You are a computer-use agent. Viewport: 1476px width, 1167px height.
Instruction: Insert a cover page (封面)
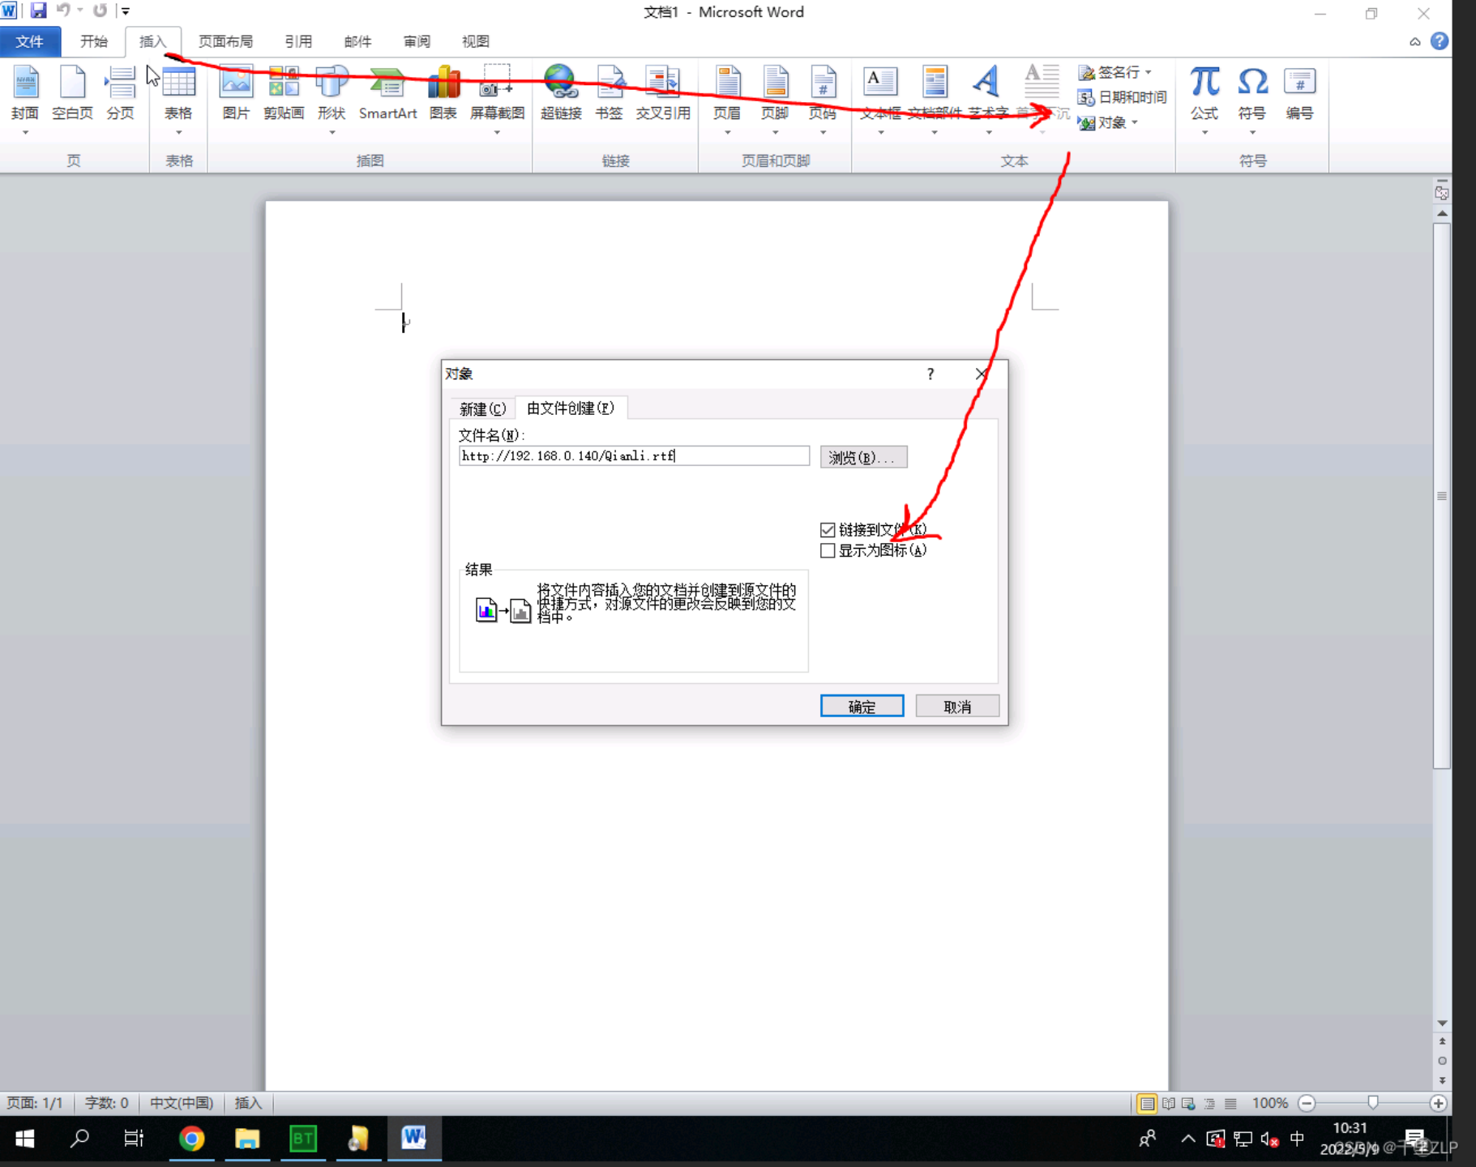(25, 93)
